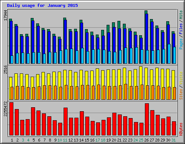185x144 pixels.
Task: Click the red KBytes bar for day 14
Action: pos(82,123)
